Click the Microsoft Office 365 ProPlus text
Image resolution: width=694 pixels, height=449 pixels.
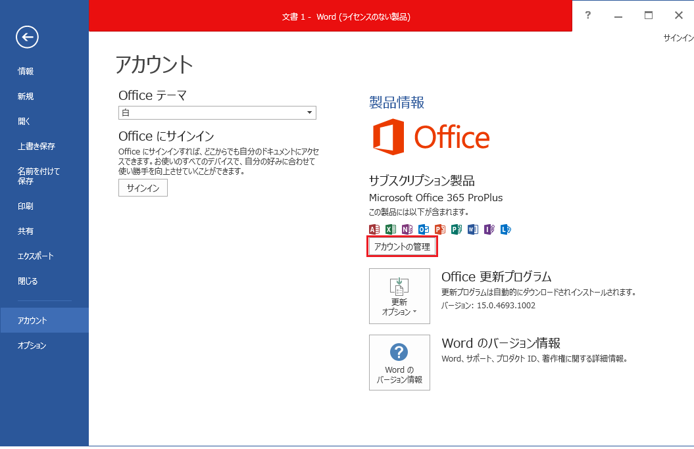point(436,198)
